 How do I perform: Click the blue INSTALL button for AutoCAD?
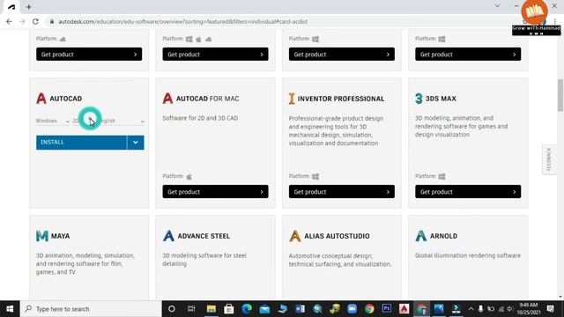tap(81, 143)
